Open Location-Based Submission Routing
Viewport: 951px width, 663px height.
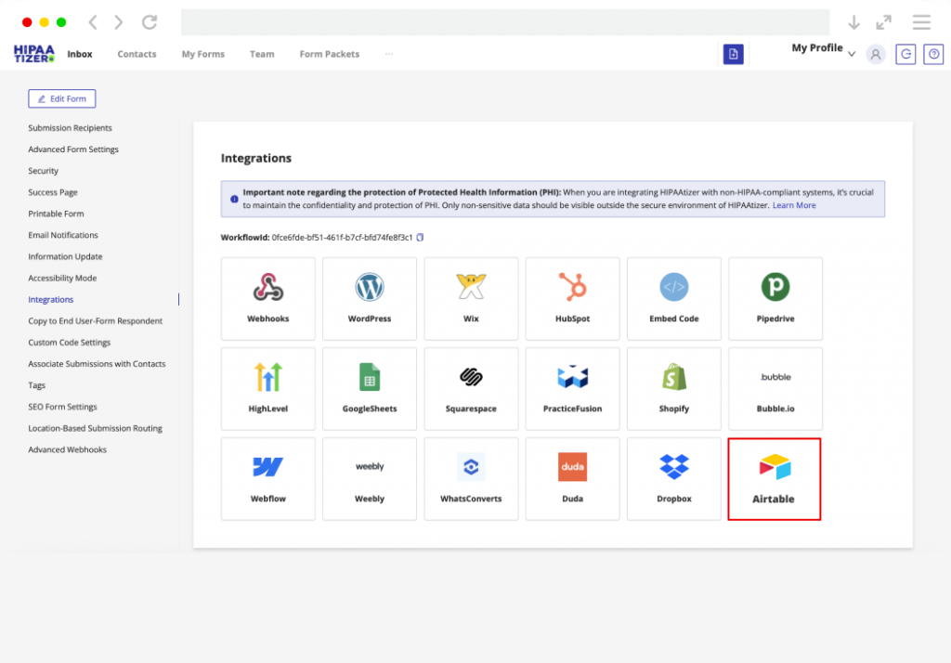(x=95, y=428)
